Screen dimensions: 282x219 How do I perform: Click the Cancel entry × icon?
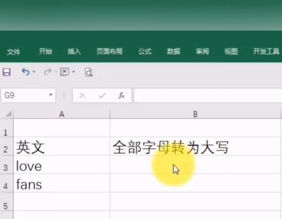click(x=83, y=95)
